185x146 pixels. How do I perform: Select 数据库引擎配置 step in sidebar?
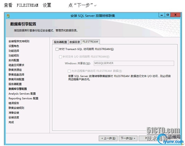17,89
